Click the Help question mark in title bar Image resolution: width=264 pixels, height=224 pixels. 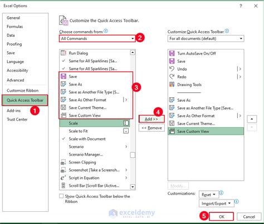pyautogui.click(x=241, y=6)
